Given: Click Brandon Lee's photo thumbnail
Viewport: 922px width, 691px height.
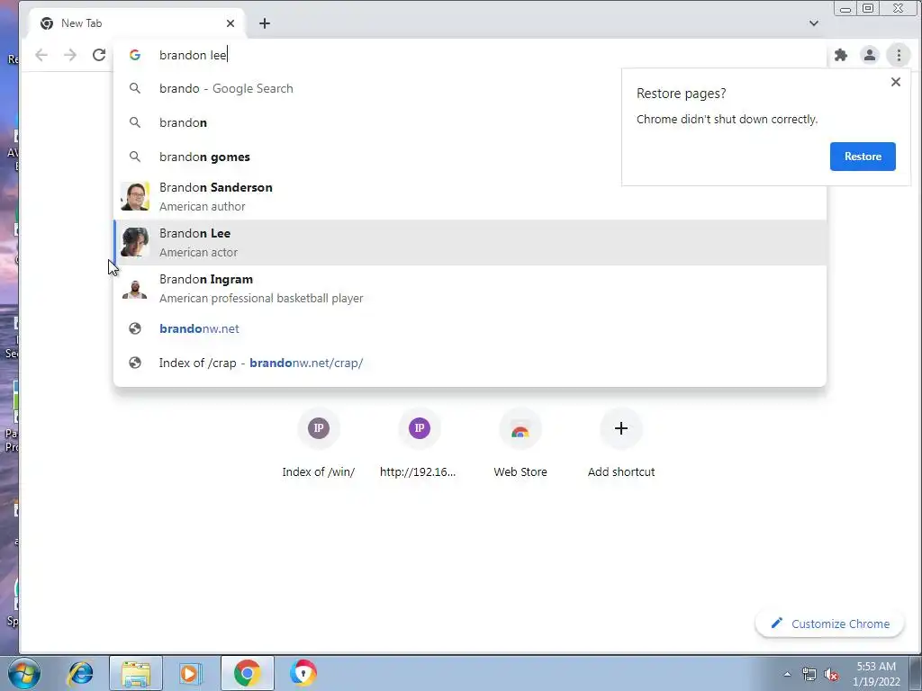Looking at the screenshot, I should coord(135,242).
